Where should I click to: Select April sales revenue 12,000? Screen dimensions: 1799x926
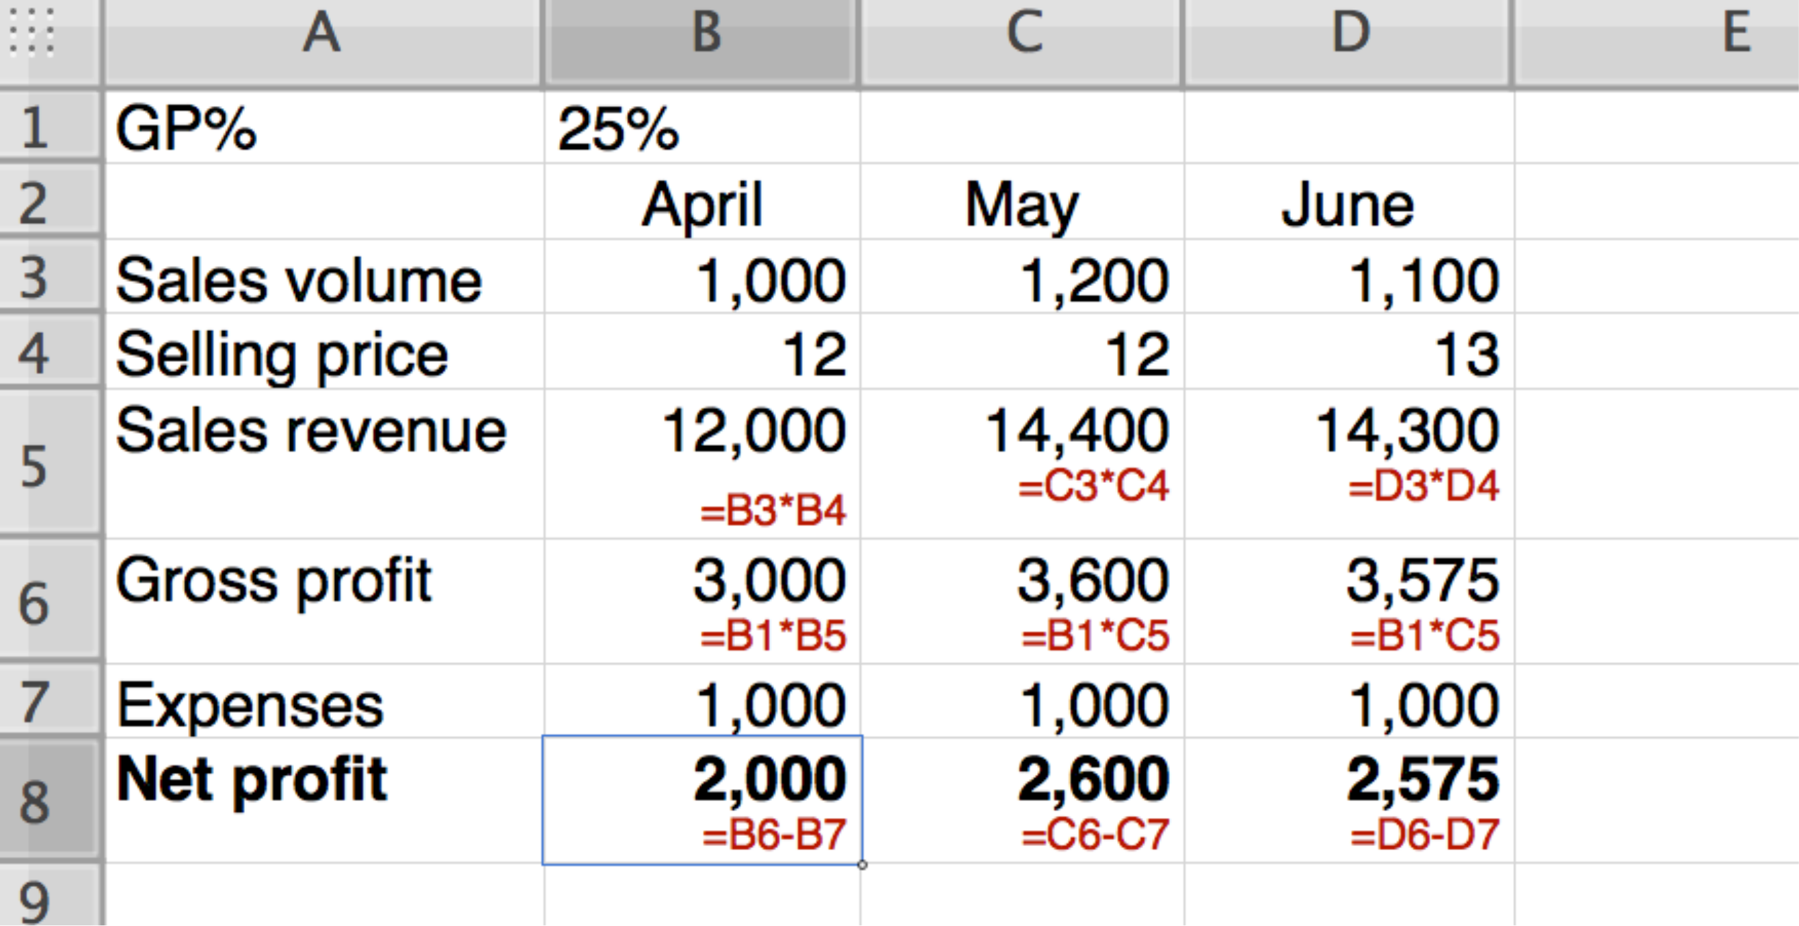703,464
